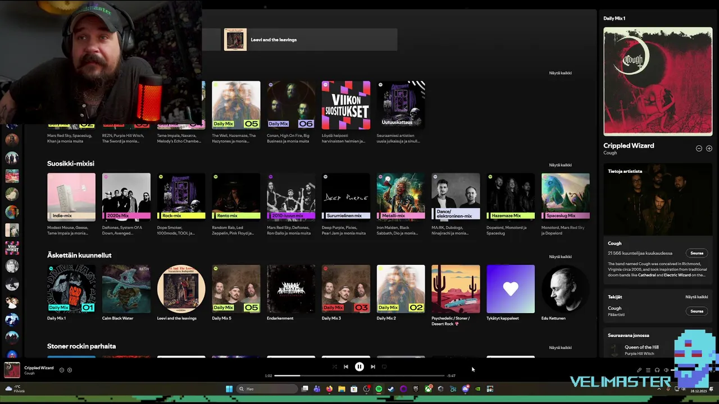The image size is (719, 404).
Task: Toggle shuffle in the player bar
Action: (x=335, y=366)
